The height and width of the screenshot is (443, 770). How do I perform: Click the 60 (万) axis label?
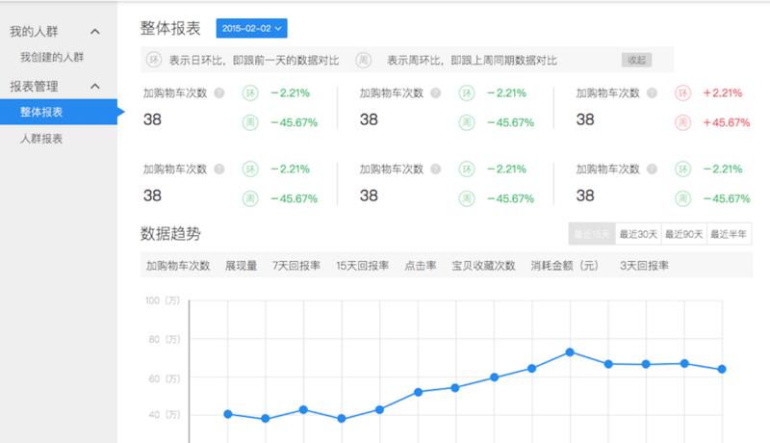coord(164,378)
